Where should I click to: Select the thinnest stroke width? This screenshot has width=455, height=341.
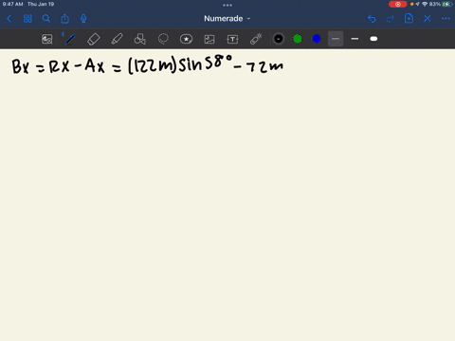point(336,39)
